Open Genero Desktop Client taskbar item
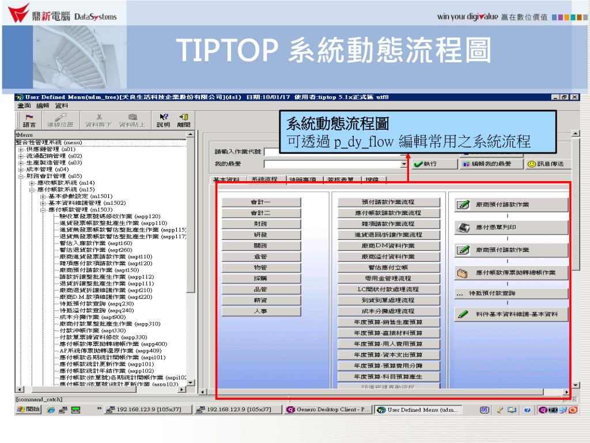Viewport: 590px width, 443px height. coord(328,410)
